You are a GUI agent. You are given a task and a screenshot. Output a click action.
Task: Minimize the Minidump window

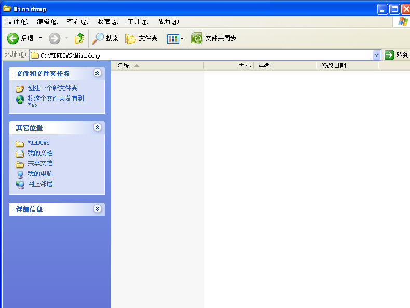point(382,9)
